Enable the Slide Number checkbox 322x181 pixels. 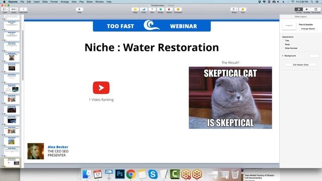click(x=283, y=48)
